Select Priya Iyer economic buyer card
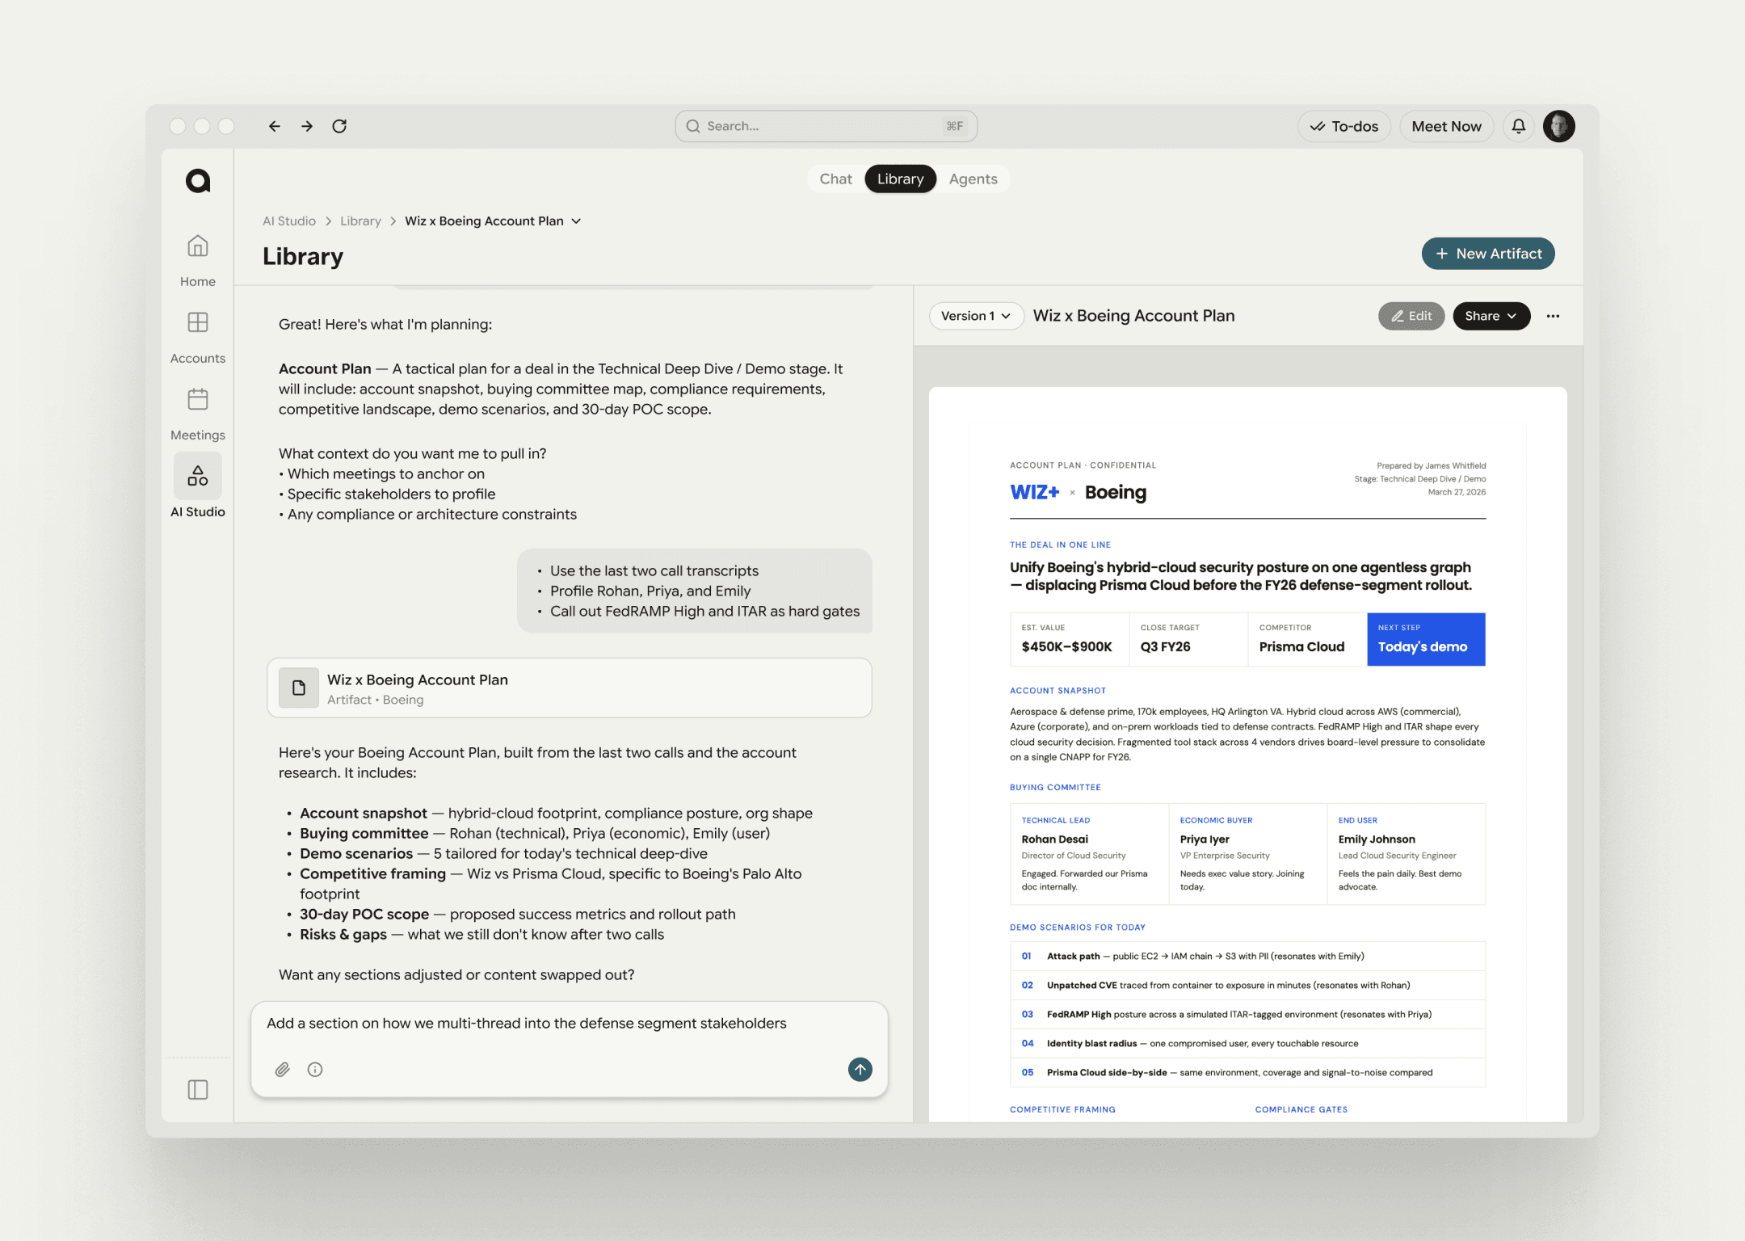This screenshot has width=1745, height=1241. tap(1247, 854)
